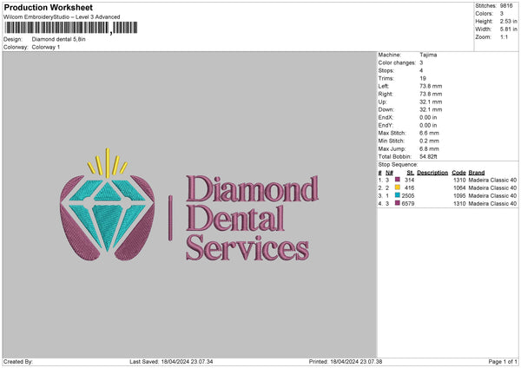
Task: Click the 'St.' column header
Action: click(x=411, y=173)
